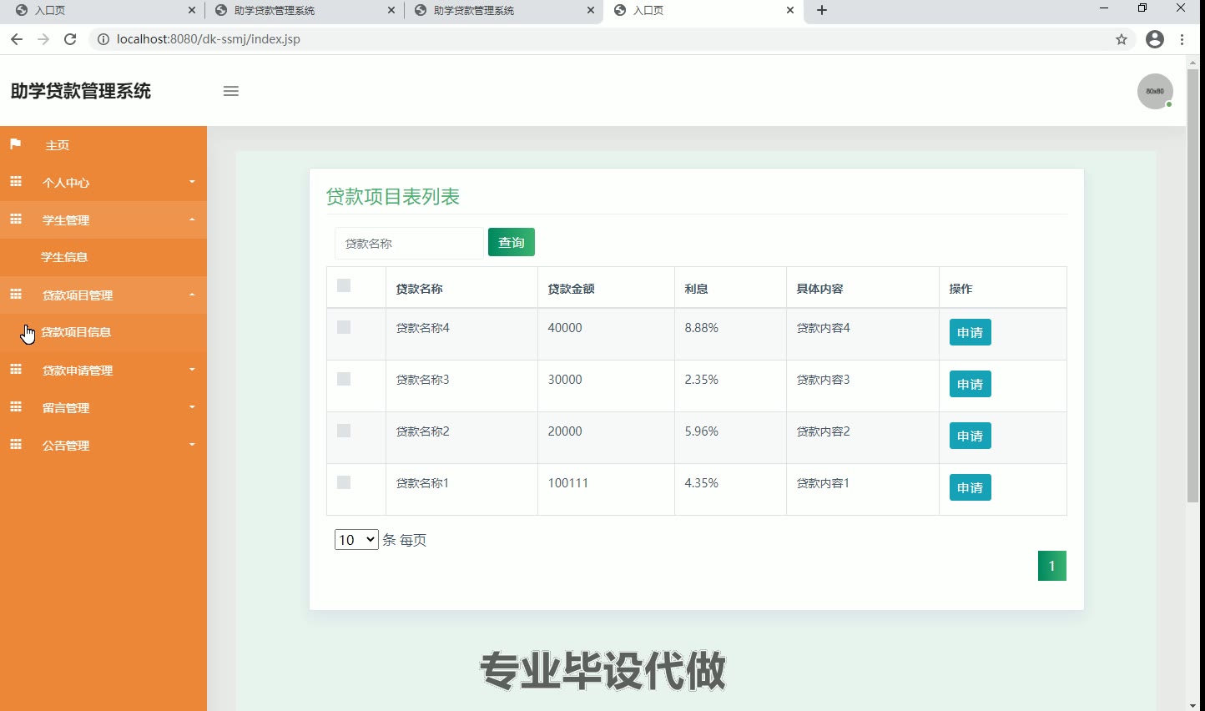The image size is (1205, 711).
Task: Click the scrollbar down arrow
Action: coord(1192,705)
